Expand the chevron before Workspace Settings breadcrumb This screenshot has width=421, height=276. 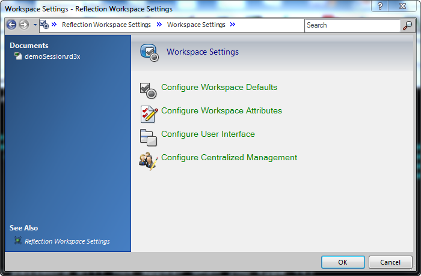(x=159, y=25)
